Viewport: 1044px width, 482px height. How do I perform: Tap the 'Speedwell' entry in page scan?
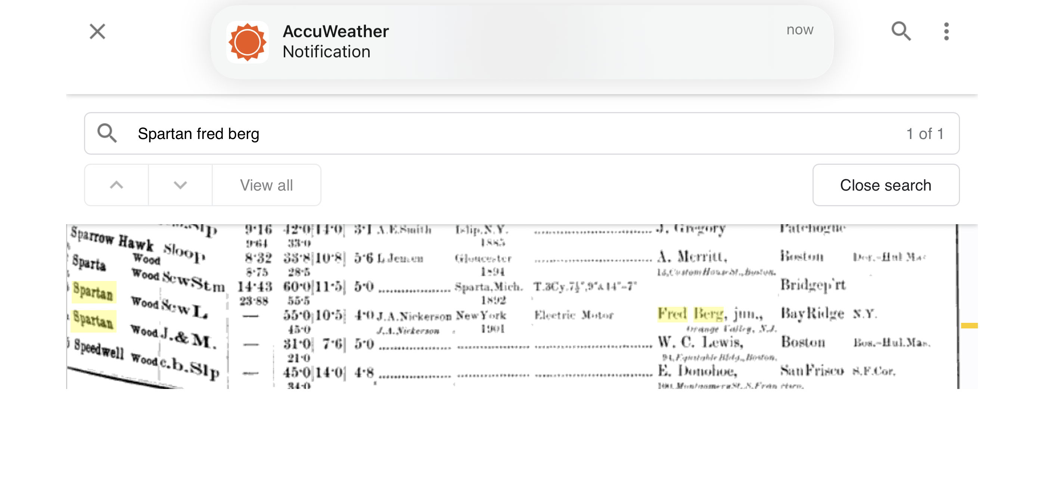pos(99,349)
